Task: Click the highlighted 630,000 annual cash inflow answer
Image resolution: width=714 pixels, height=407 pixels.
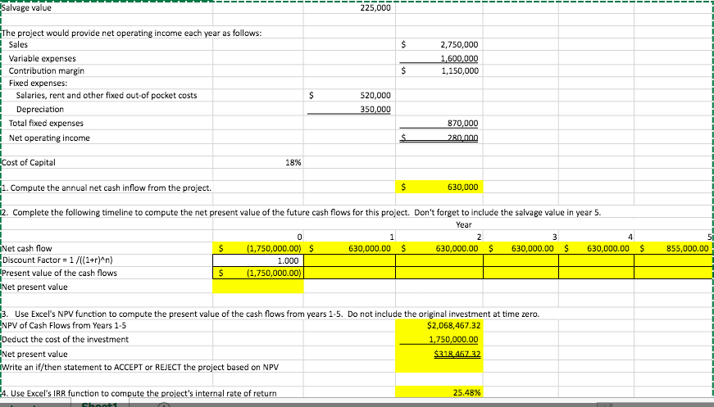Action: 439,187
